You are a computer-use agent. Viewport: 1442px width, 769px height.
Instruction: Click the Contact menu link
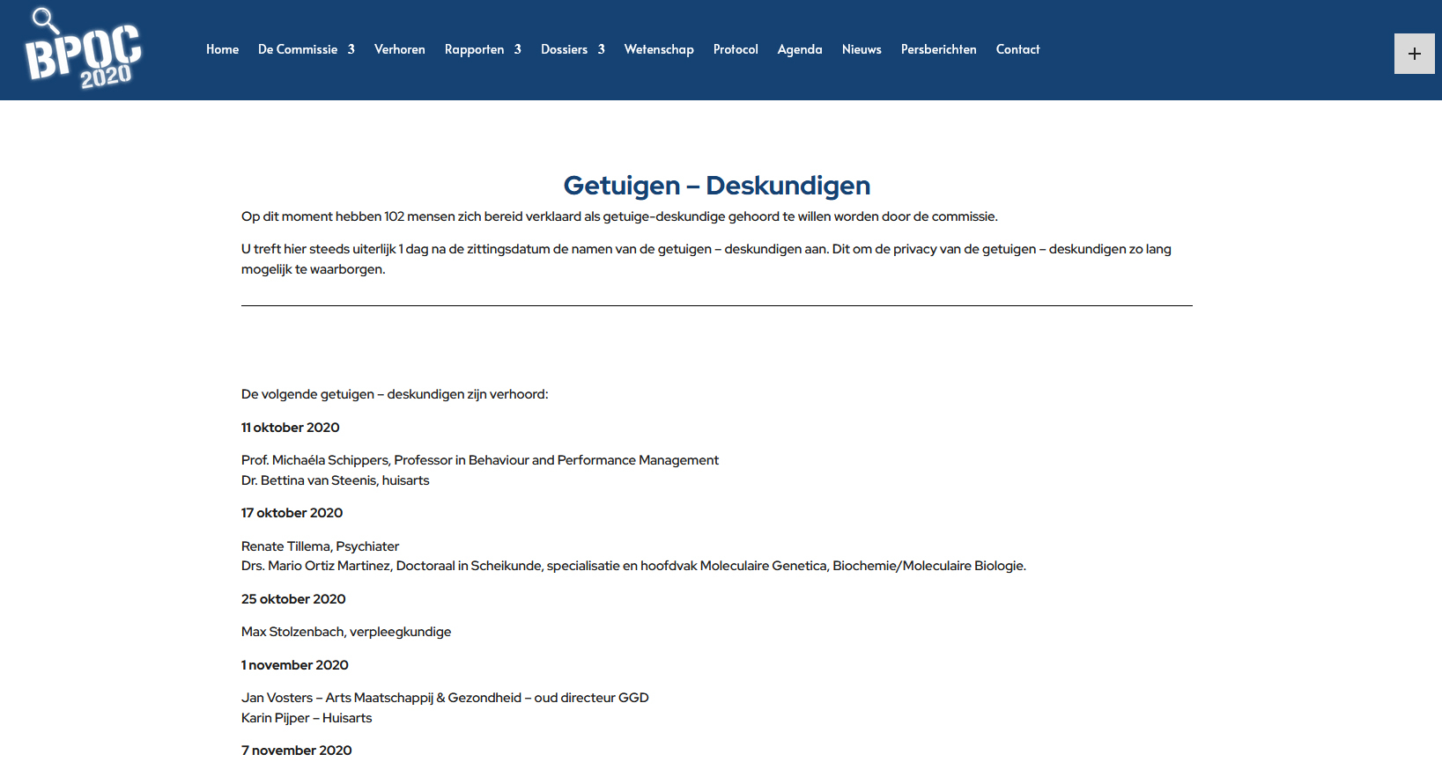1017,49
